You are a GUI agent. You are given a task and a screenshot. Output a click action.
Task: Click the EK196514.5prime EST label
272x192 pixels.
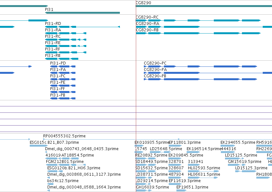(x=204, y=149)
